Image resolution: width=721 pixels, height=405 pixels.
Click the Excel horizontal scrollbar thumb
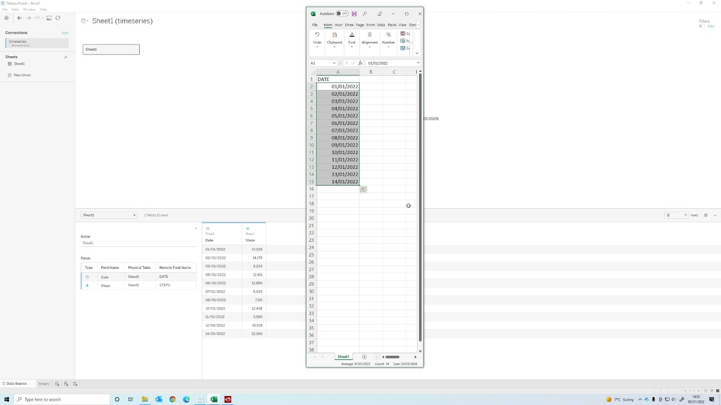click(x=392, y=357)
